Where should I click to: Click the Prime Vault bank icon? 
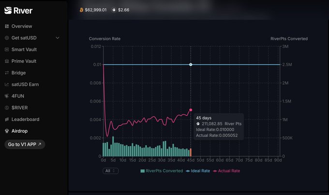tap(7, 61)
